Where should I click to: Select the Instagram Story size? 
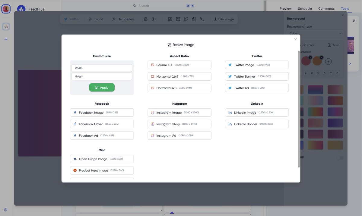[179, 124]
